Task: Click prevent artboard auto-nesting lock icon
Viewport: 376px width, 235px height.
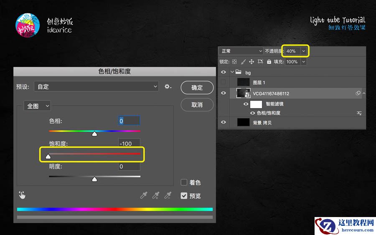Action: (x=260, y=61)
